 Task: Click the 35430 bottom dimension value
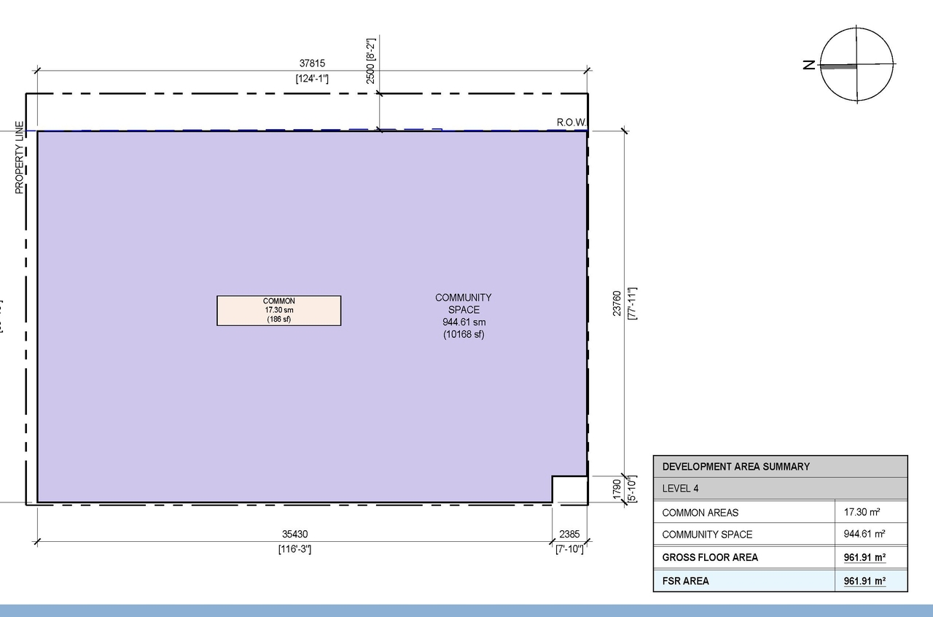coord(294,535)
